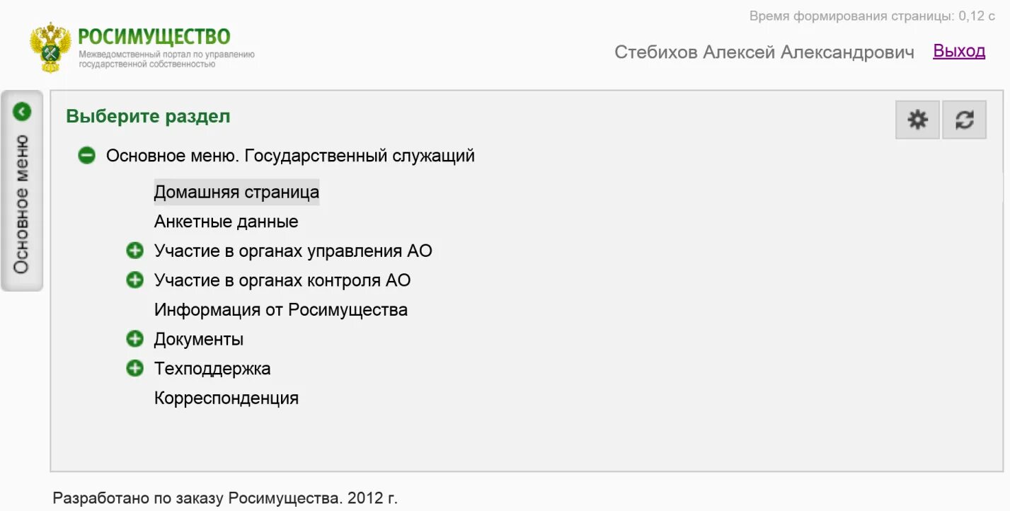
Task: Expand Участие в органах управления АО
Action: pyautogui.click(x=134, y=251)
